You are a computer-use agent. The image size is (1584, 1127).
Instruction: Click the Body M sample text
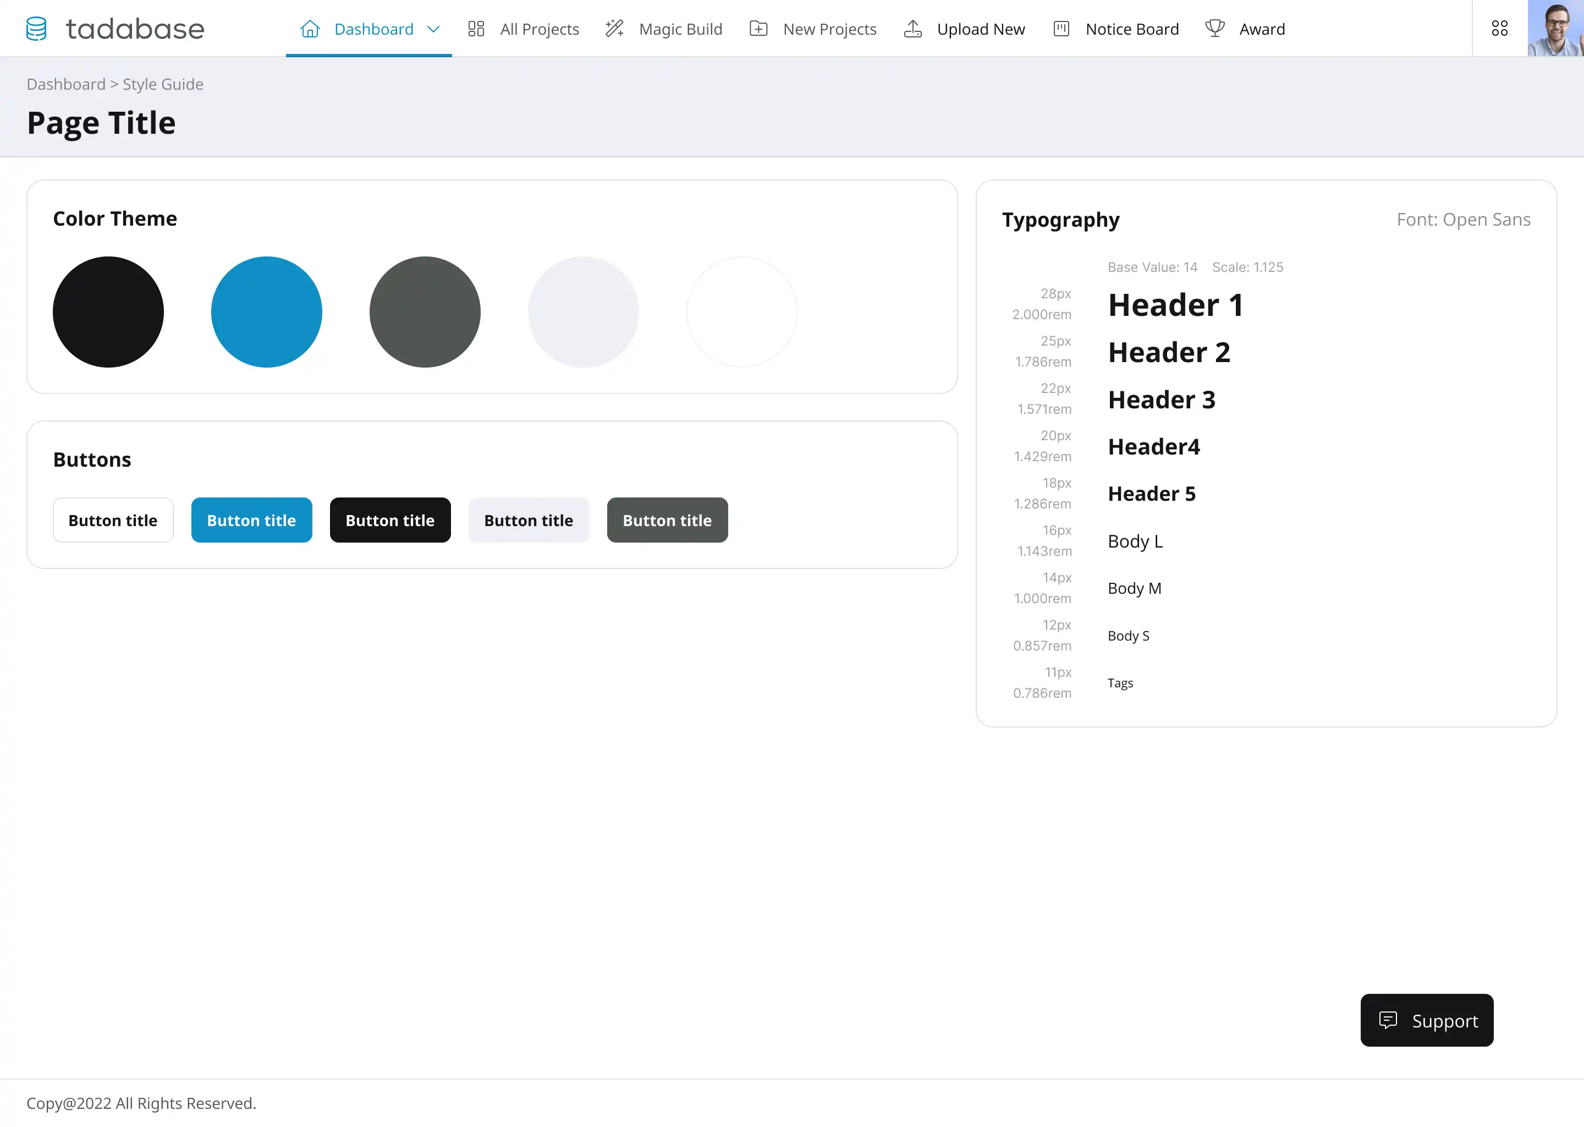[x=1135, y=588]
